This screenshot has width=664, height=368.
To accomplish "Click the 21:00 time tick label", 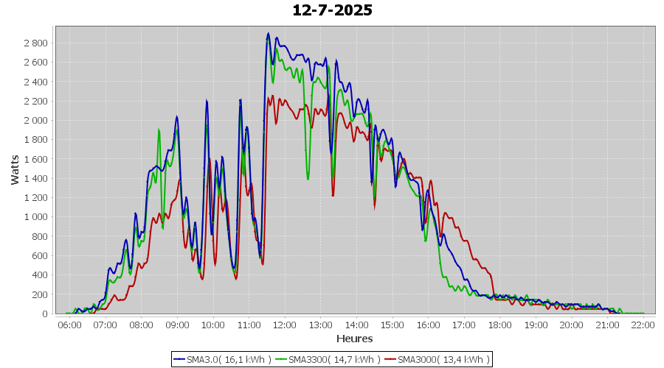I will click(608, 325).
